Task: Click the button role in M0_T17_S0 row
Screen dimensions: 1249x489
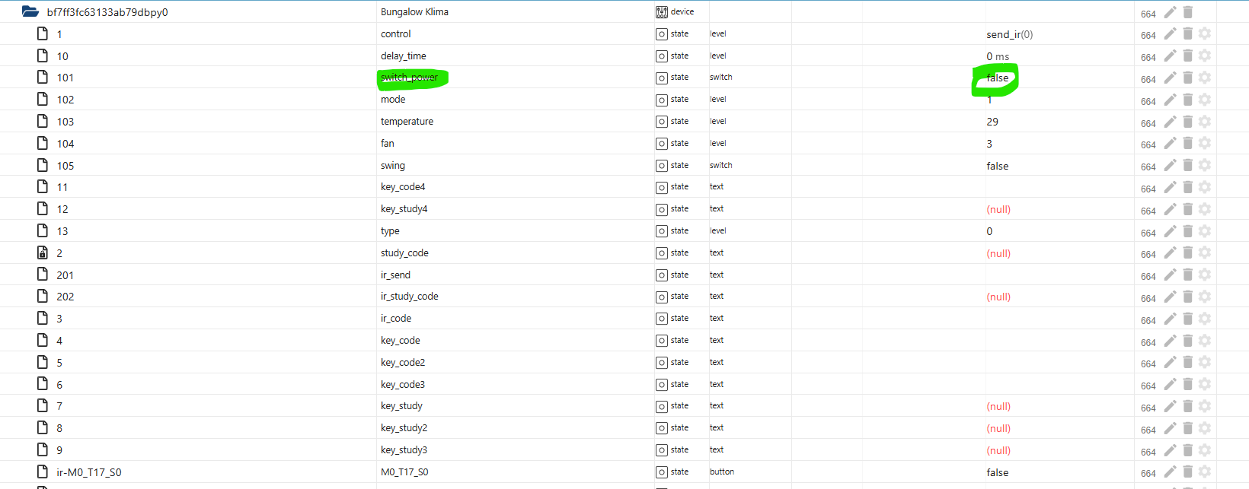Action: (x=722, y=472)
